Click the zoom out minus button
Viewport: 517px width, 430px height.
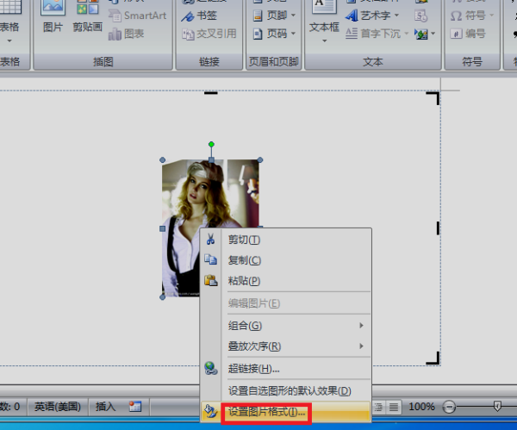449,407
